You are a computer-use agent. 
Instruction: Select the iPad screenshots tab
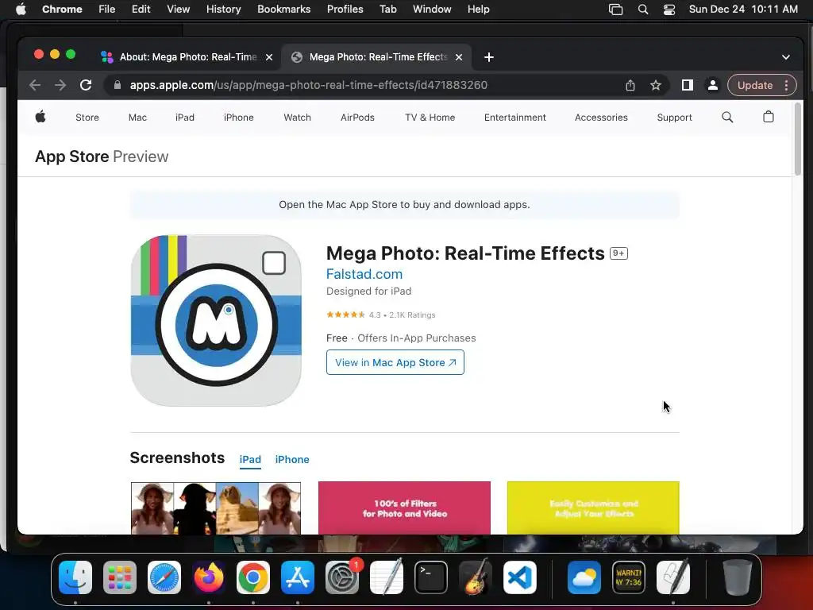[250, 460]
